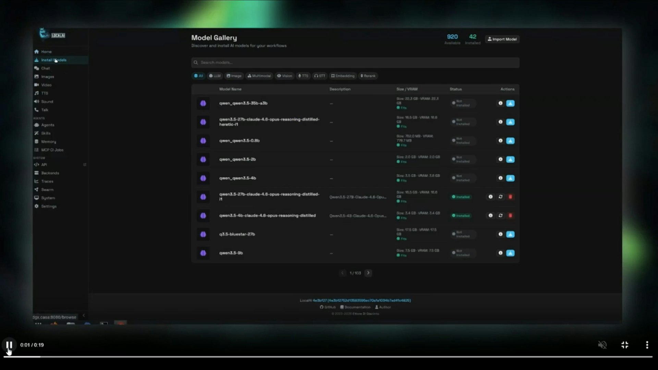Select the Embedding filter chip
The height and width of the screenshot is (370, 658).
pyautogui.click(x=343, y=76)
